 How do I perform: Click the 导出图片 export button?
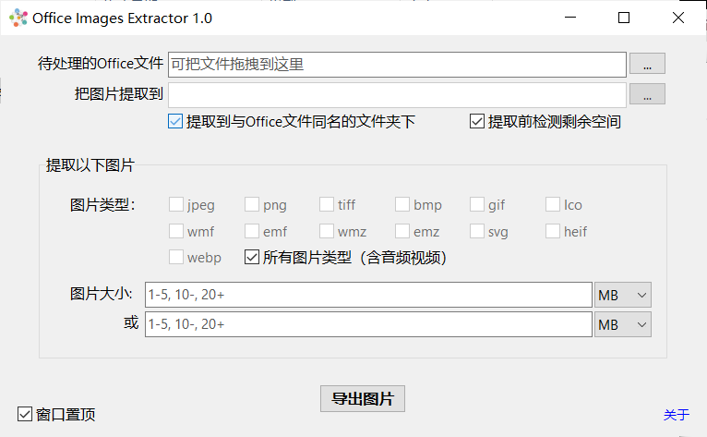pos(362,399)
